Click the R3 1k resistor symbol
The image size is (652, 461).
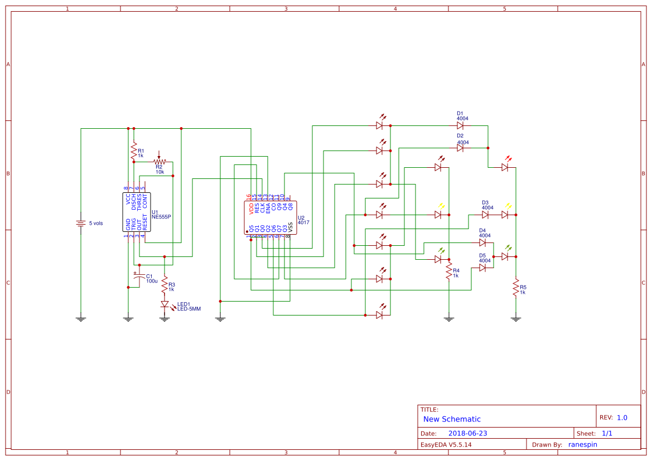165,285
